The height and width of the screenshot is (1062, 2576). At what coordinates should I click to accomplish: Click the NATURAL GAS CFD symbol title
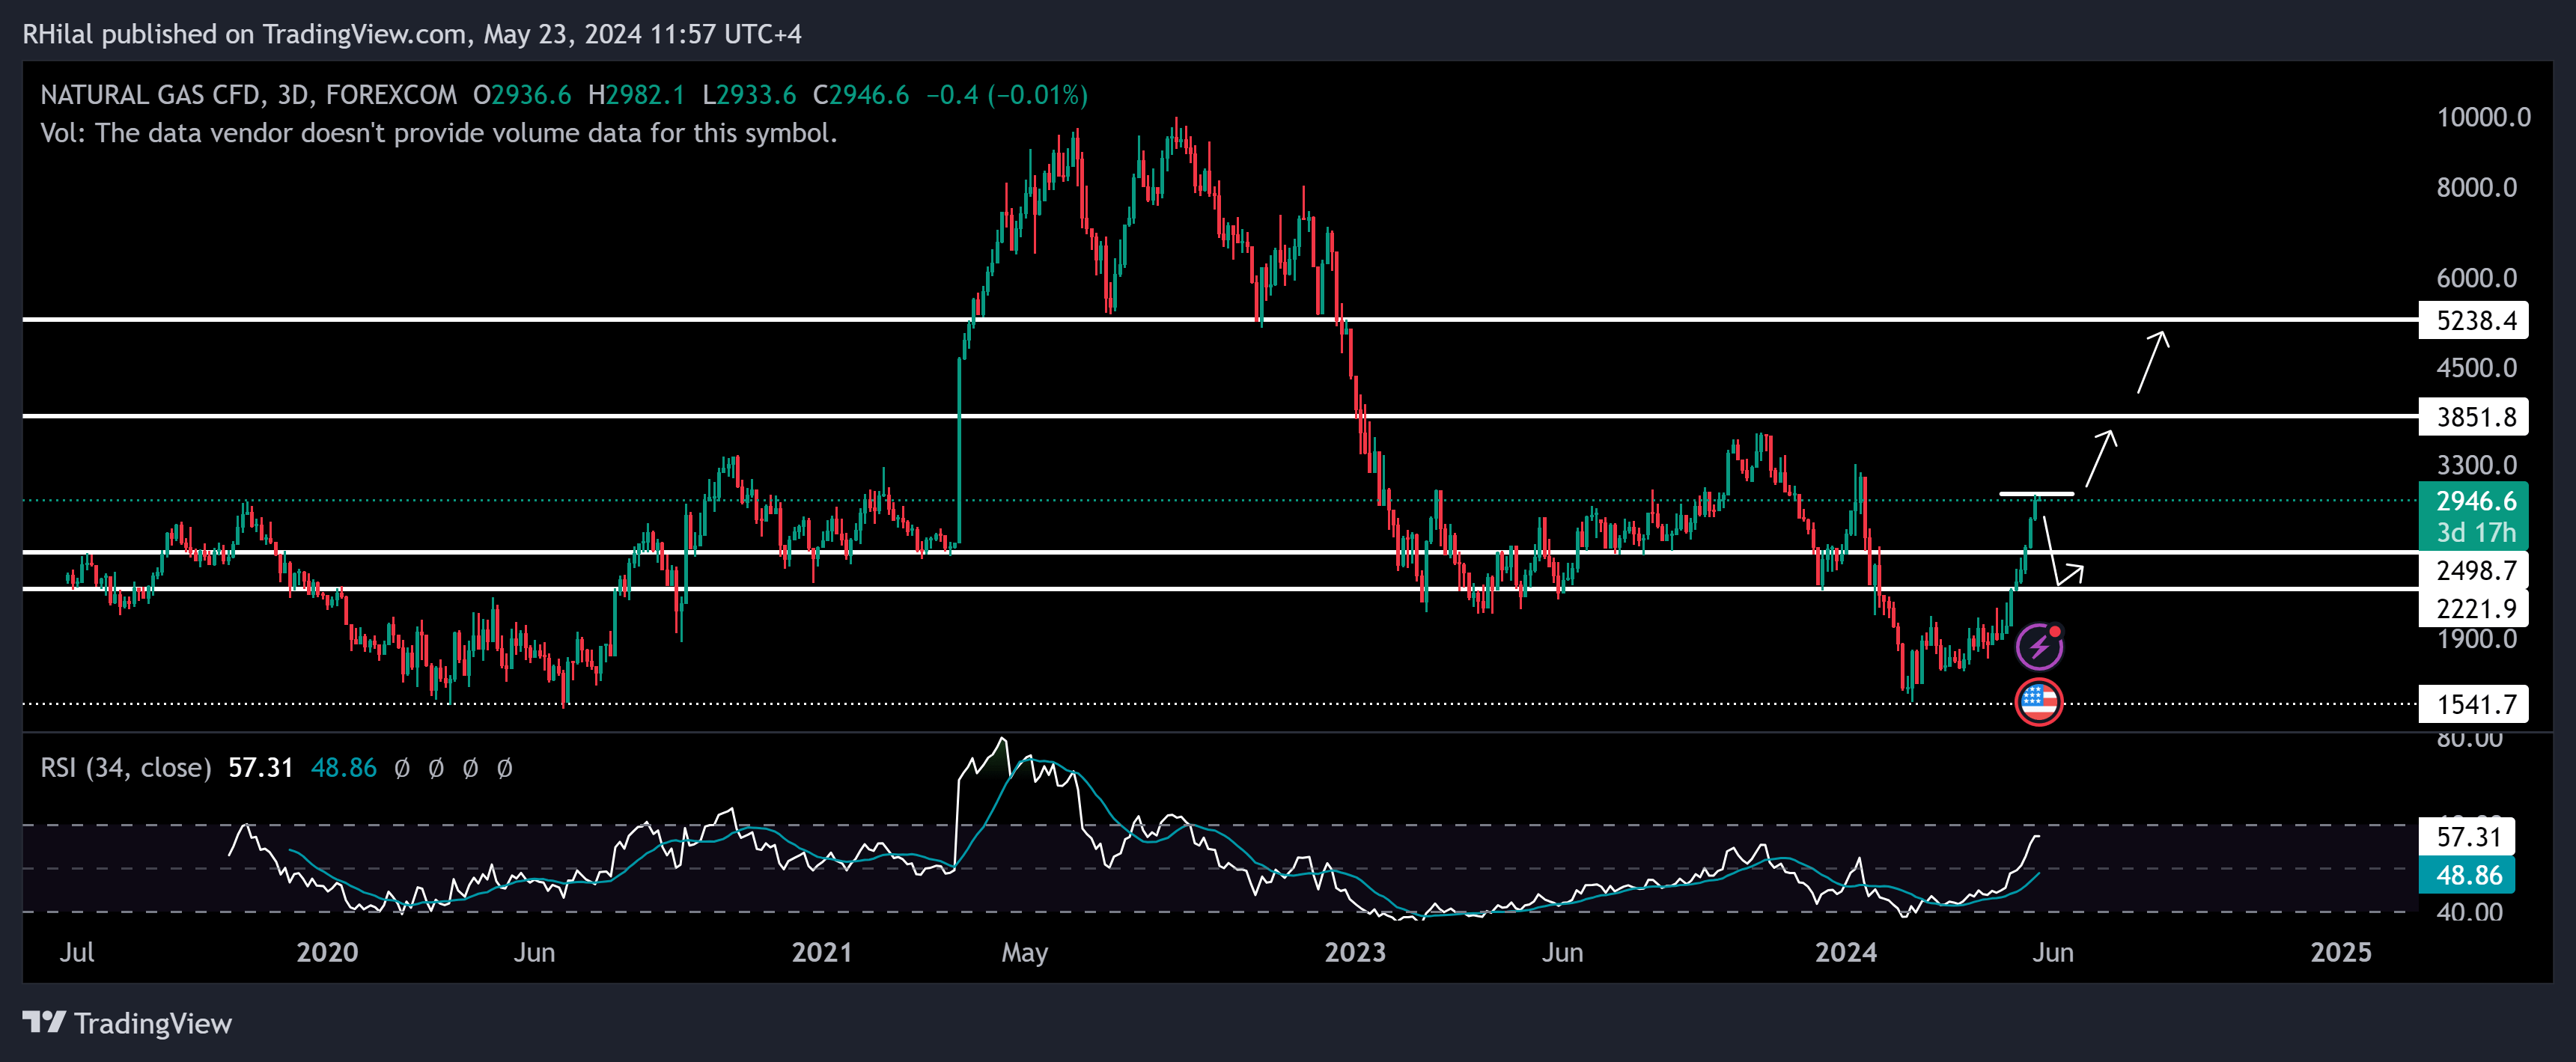tap(248, 95)
